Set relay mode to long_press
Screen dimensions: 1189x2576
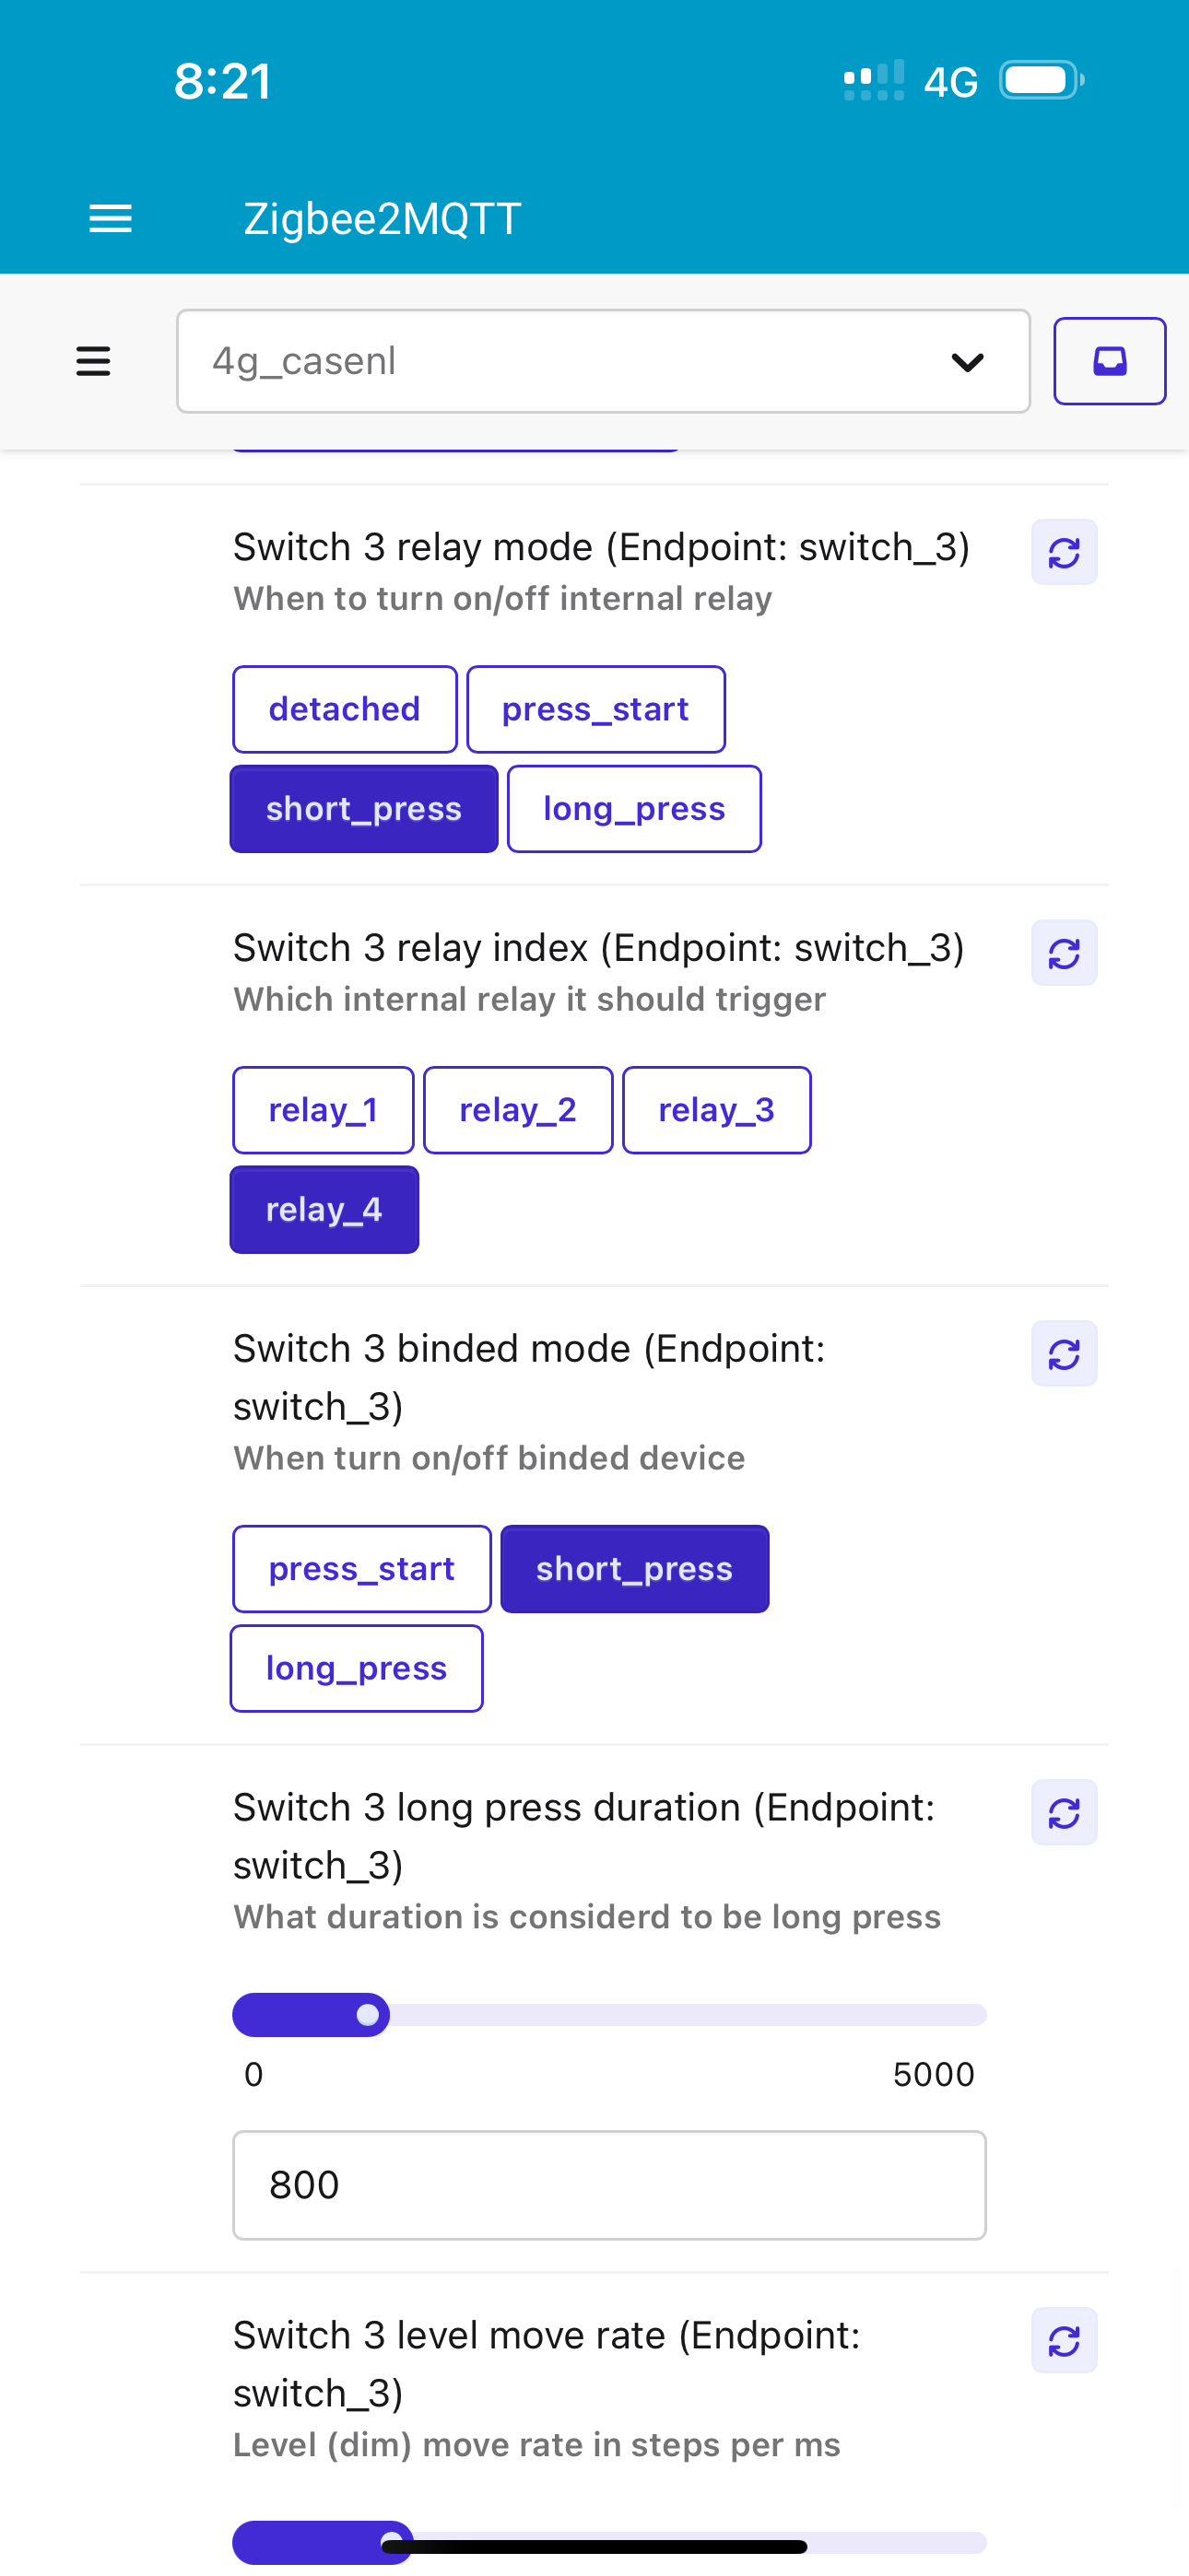[x=633, y=809]
